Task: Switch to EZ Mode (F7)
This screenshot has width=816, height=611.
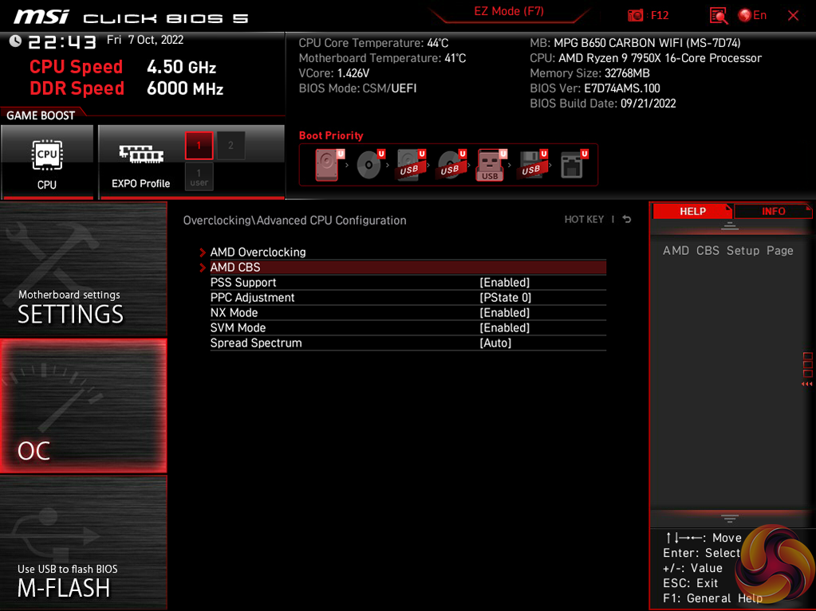Action: point(509,11)
